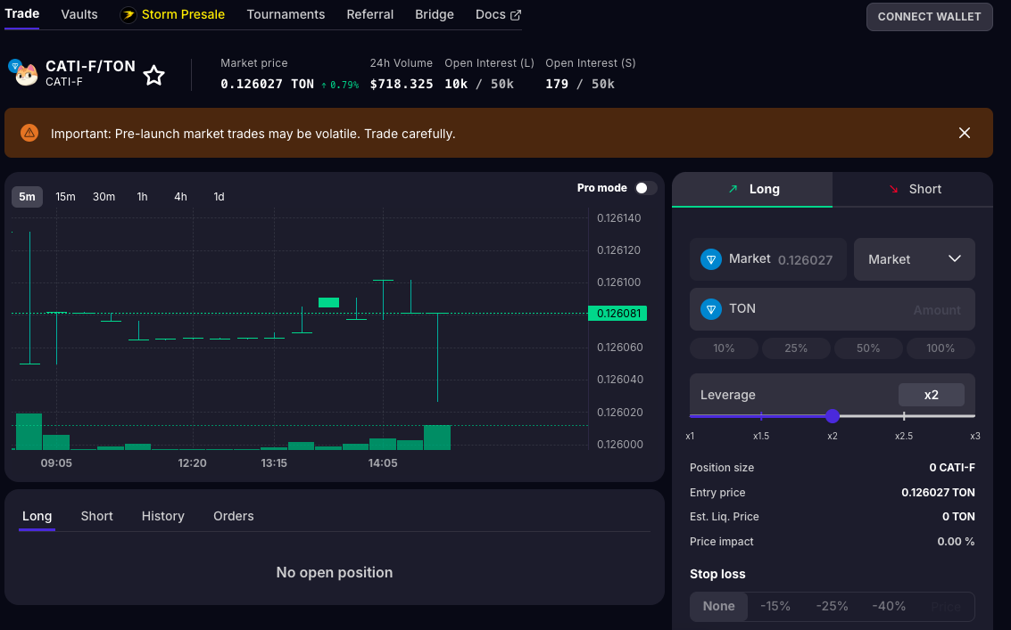Click the orange warning triangle icon in banner
The height and width of the screenshot is (630, 1011).
click(x=29, y=134)
